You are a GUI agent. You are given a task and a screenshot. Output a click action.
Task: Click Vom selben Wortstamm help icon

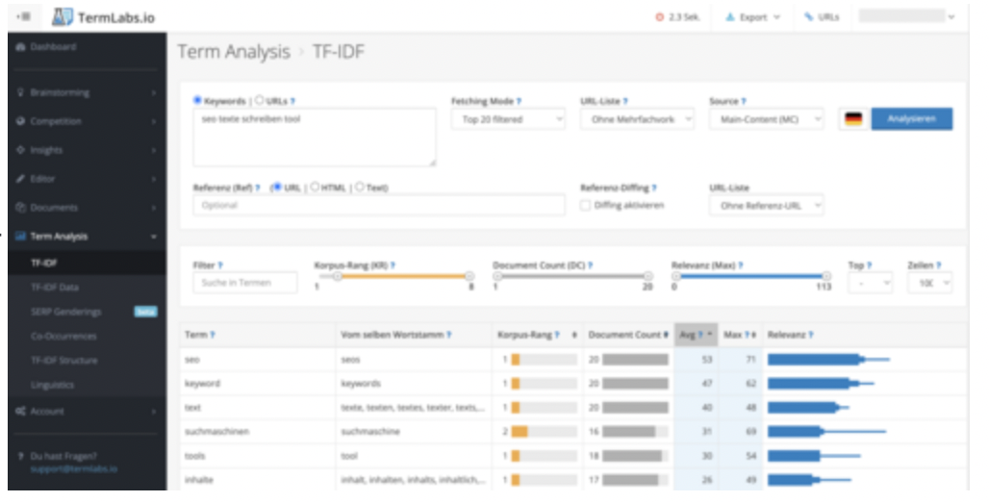click(x=448, y=335)
